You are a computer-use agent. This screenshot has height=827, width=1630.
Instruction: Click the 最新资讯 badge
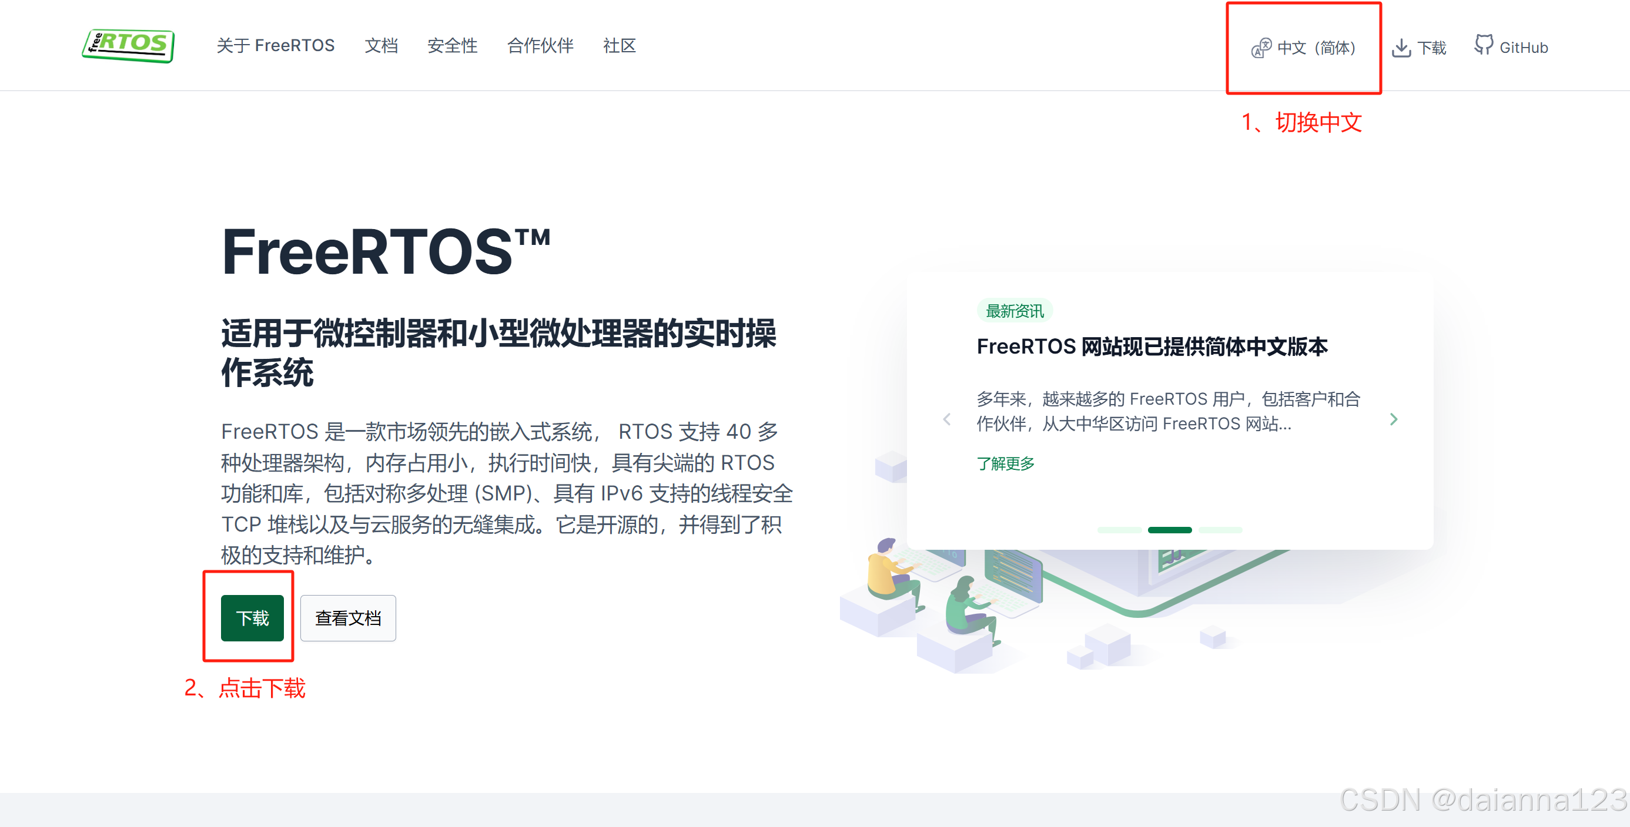(x=1015, y=311)
